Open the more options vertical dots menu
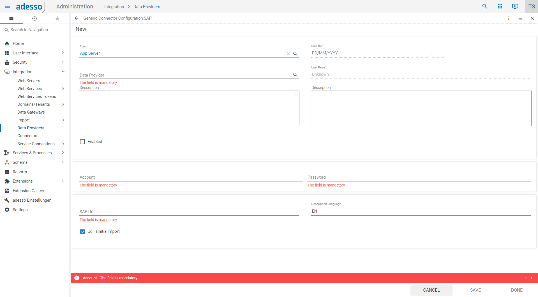538x297 pixels. pyautogui.click(x=509, y=18)
